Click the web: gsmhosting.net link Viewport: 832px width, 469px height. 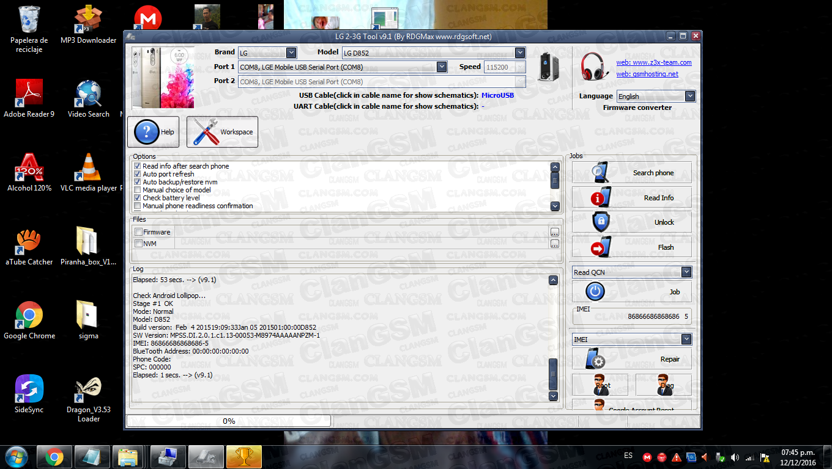pyautogui.click(x=647, y=74)
